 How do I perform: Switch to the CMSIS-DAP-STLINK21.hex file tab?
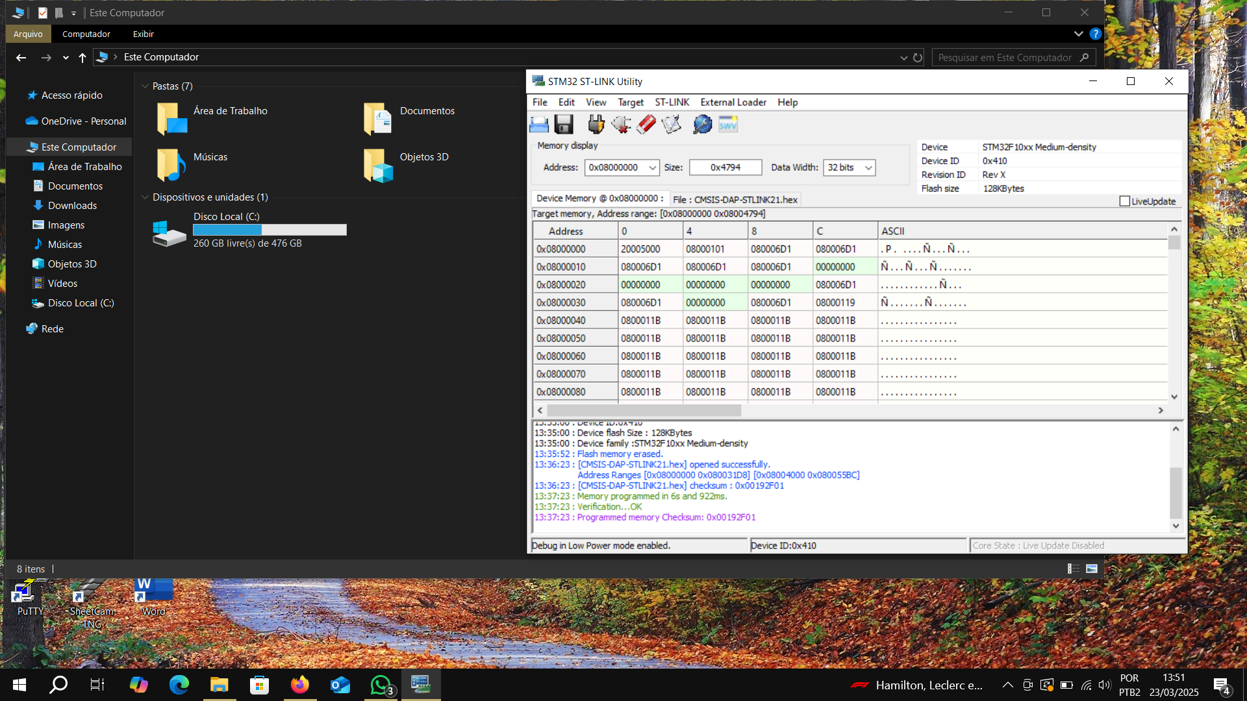(x=735, y=199)
